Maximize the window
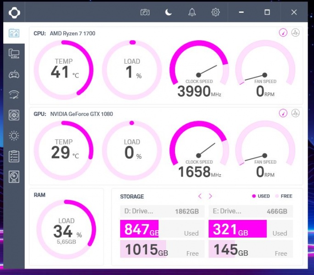The height and width of the screenshot is (275, 314). pyautogui.click(x=267, y=12)
